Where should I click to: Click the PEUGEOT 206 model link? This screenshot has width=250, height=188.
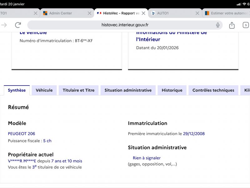22,133
